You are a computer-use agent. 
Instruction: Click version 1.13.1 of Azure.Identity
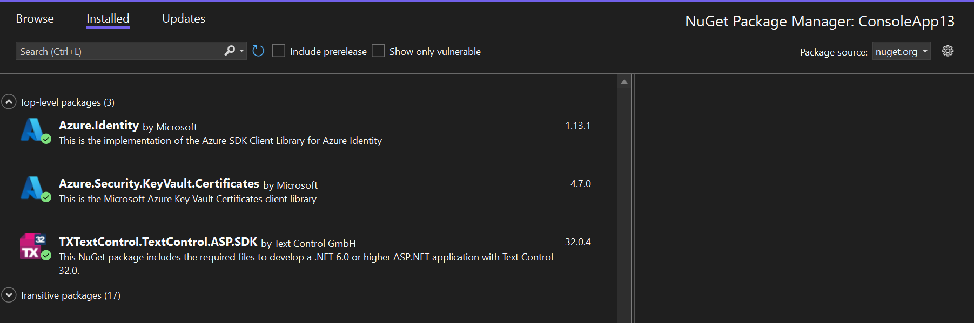[577, 126]
